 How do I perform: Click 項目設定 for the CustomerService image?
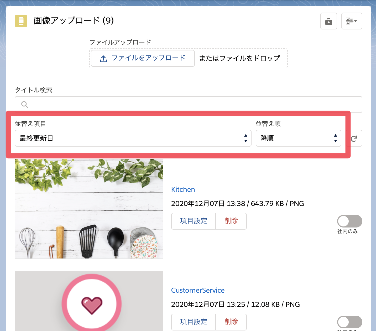coord(194,322)
